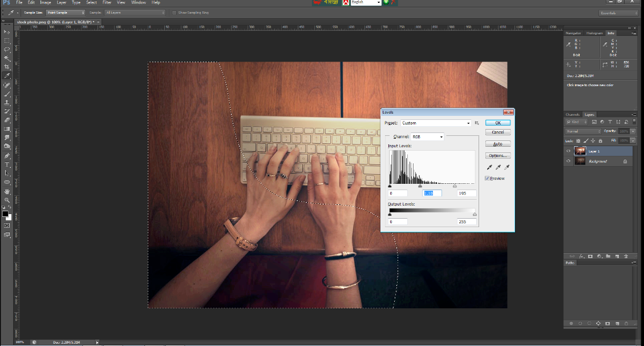Disable the Preview checkbox in Levels
Viewport: 644px width, 346px height.
[487, 178]
